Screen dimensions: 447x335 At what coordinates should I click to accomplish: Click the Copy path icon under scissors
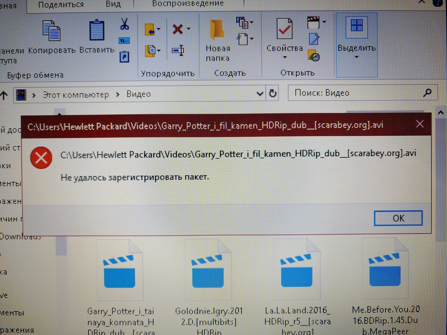(124, 41)
